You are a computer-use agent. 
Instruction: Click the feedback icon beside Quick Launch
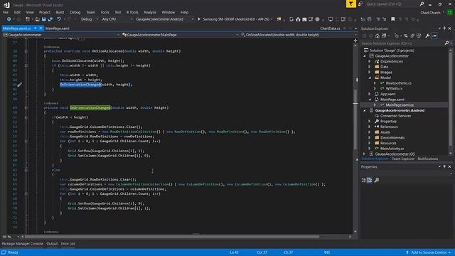(360, 4)
